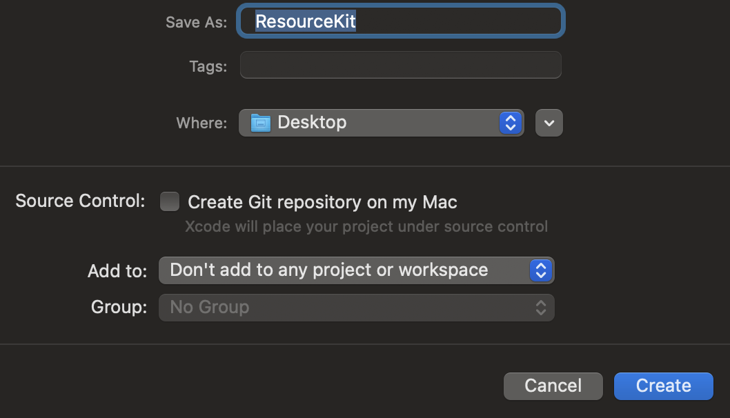The height and width of the screenshot is (418, 730).
Task: Click the Save As name field
Action: 400,21
